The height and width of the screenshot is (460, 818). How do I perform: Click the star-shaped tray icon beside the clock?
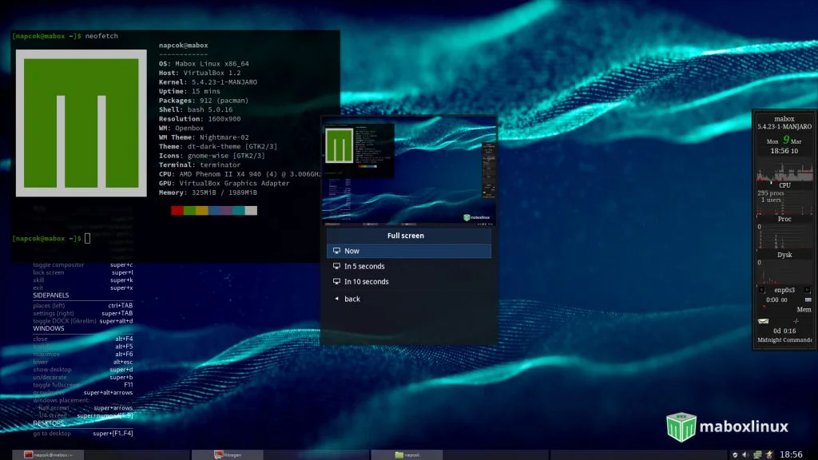tap(769, 454)
